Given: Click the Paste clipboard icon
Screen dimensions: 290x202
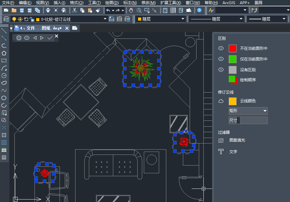Looking at the screenshot, I should coord(90,10).
